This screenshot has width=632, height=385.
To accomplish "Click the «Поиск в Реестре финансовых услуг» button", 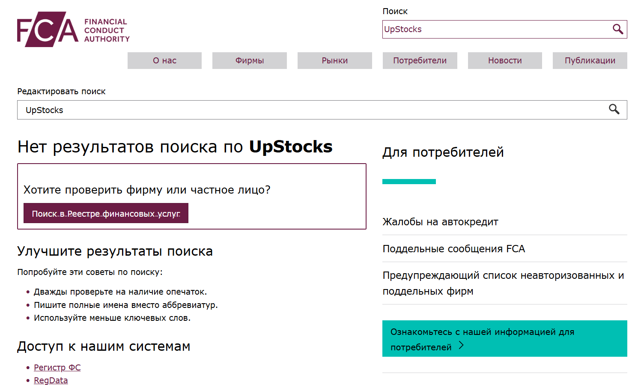I will pos(106,213).
